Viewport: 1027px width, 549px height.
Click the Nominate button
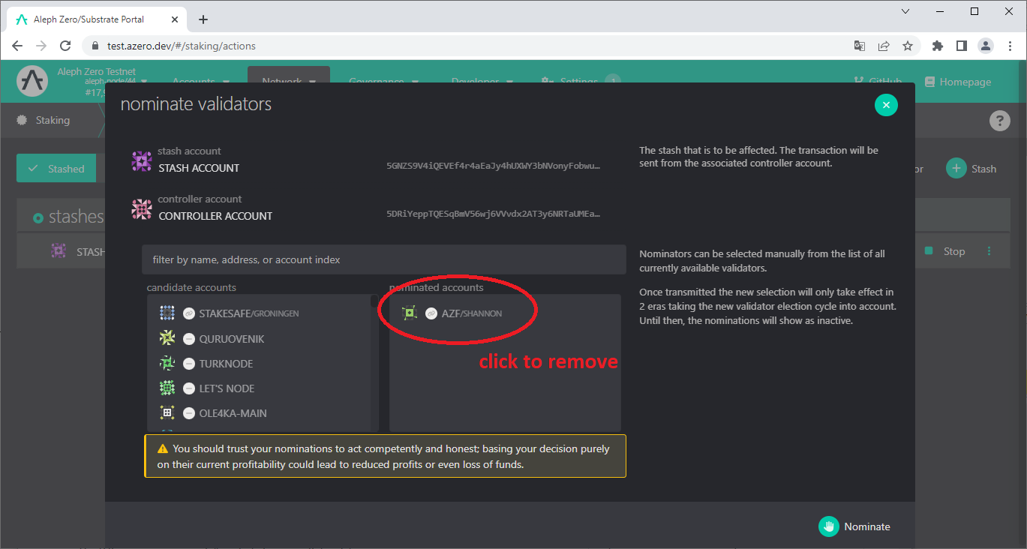click(x=854, y=526)
